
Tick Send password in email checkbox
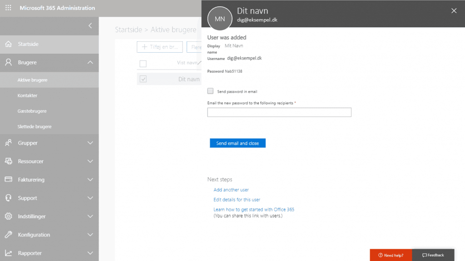(x=210, y=91)
